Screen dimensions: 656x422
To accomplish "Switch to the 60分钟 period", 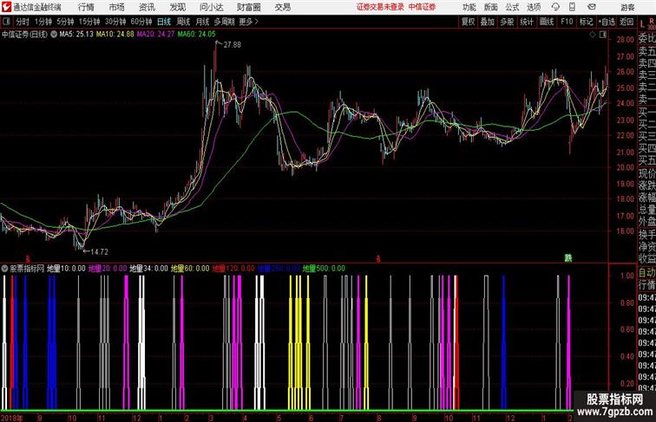I will click(141, 22).
